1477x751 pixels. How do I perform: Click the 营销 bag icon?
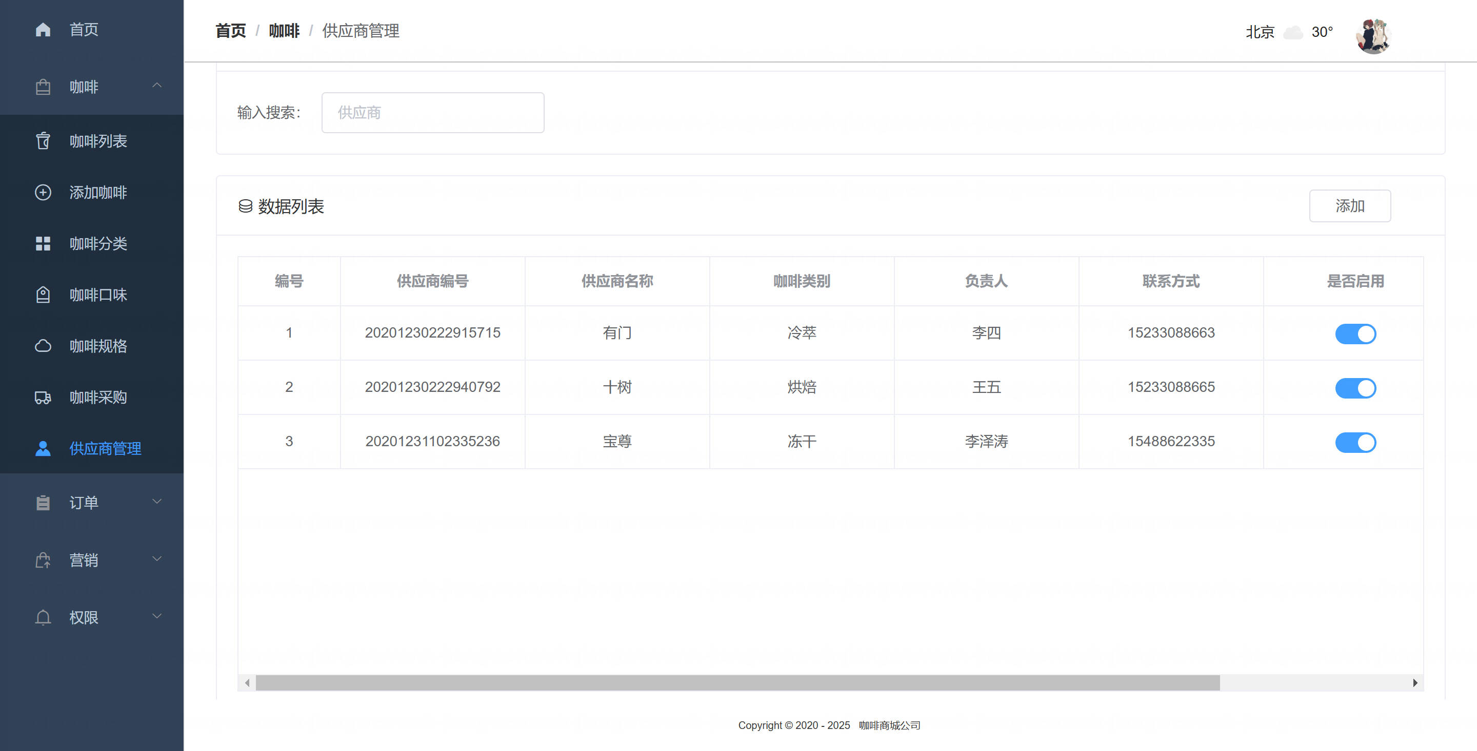tap(43, 560)
